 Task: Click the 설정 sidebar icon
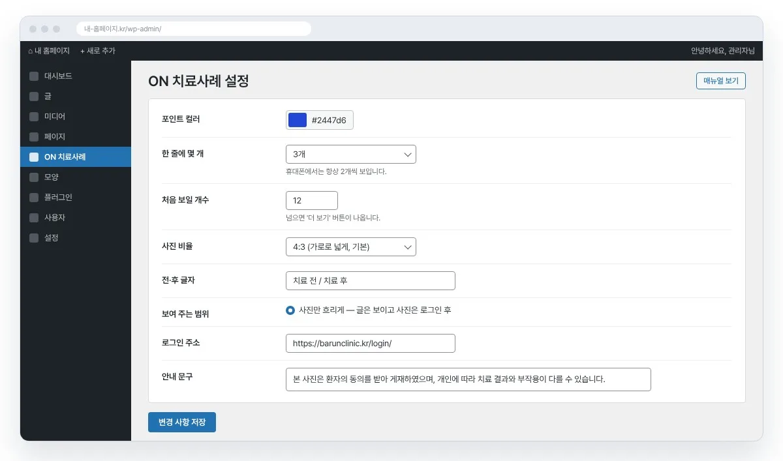34,238
